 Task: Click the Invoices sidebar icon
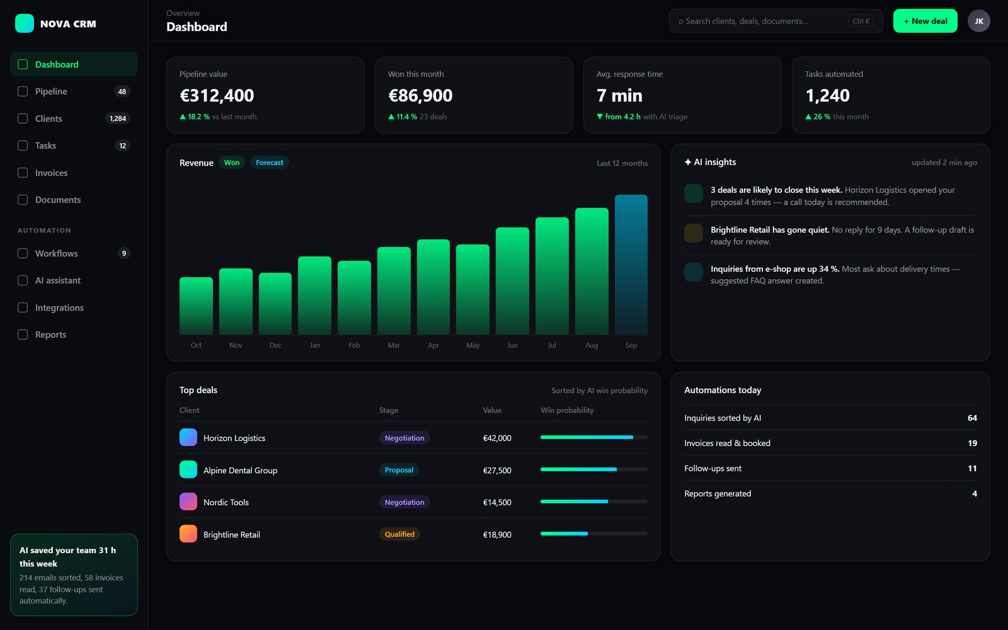coord(23,173)
